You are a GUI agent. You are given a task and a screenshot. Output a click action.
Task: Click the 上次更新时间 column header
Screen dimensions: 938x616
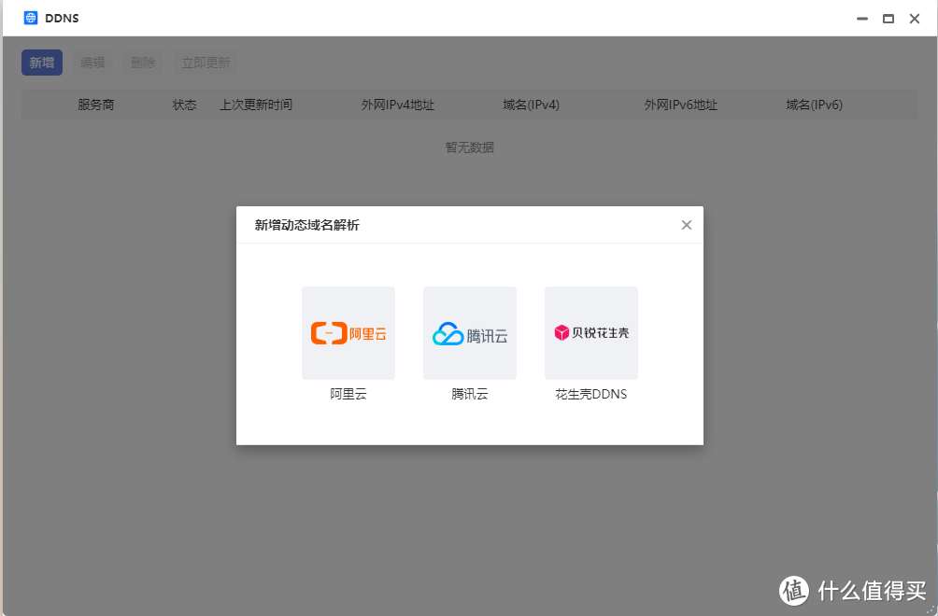257,105
